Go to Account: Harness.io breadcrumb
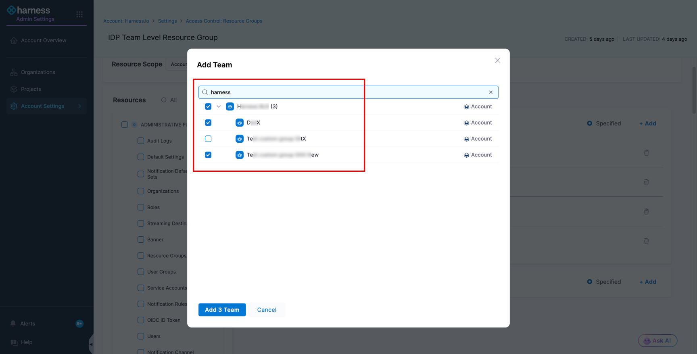 126,21
